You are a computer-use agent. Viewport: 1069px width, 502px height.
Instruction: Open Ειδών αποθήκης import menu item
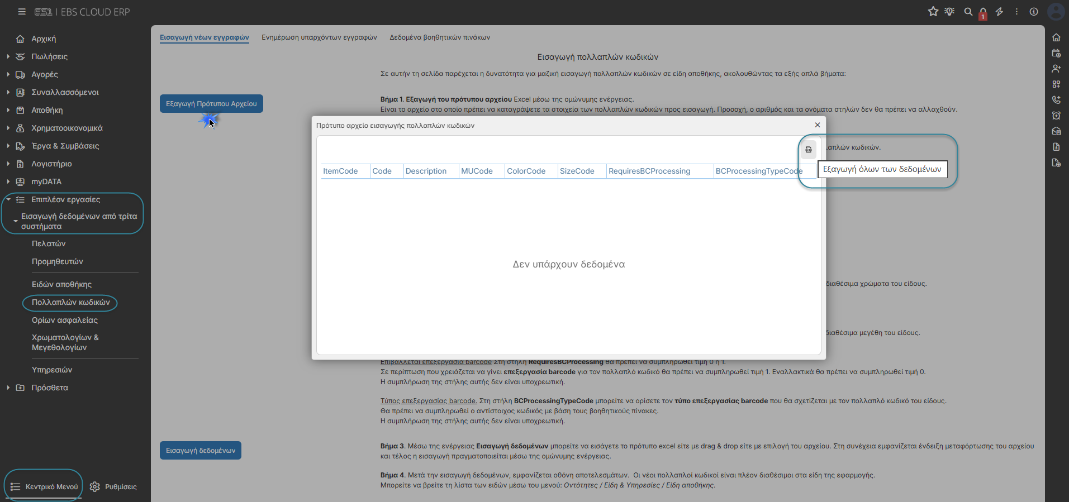61,284
